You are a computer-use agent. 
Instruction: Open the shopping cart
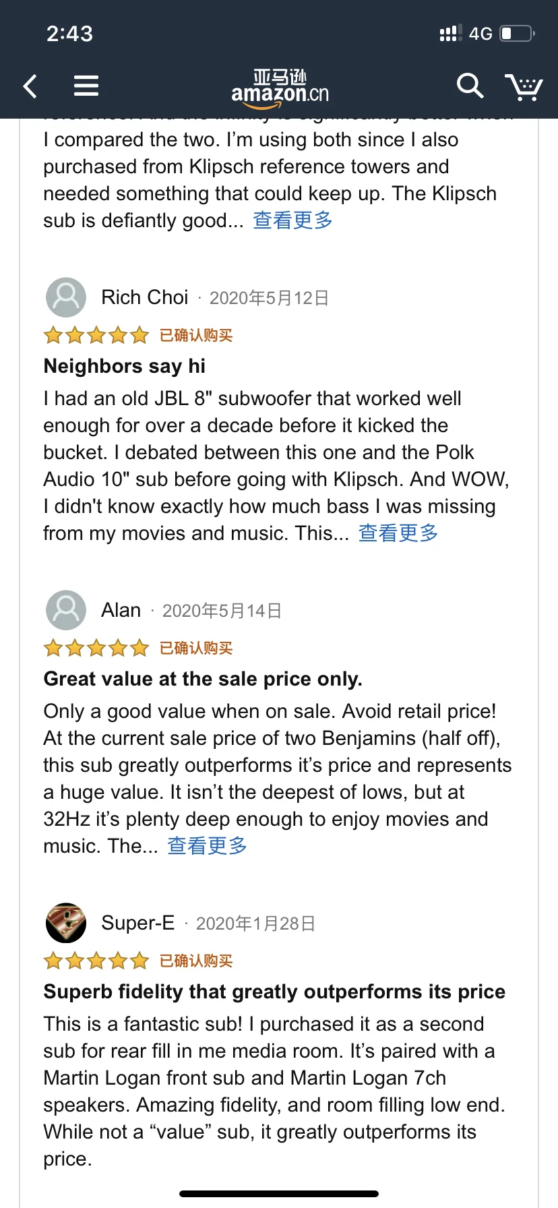524,86
